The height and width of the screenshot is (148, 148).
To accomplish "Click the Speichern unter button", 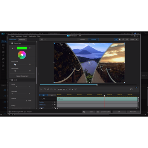I will point(104,112).
